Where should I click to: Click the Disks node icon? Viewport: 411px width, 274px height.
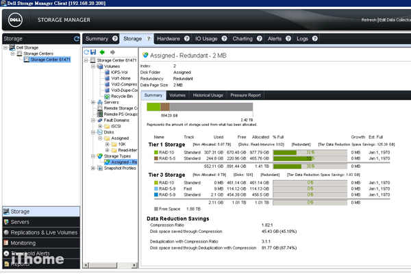[x=100, y=132]
